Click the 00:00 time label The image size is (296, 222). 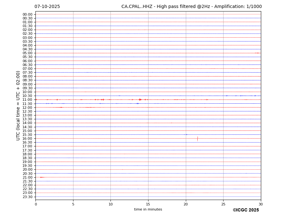[27, 14]
